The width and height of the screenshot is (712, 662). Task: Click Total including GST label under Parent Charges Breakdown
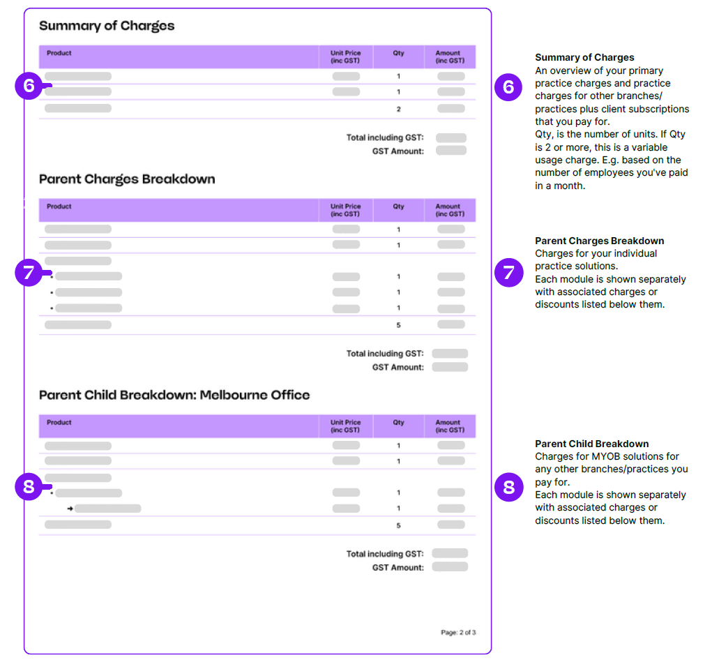click(x=385, y=354)
